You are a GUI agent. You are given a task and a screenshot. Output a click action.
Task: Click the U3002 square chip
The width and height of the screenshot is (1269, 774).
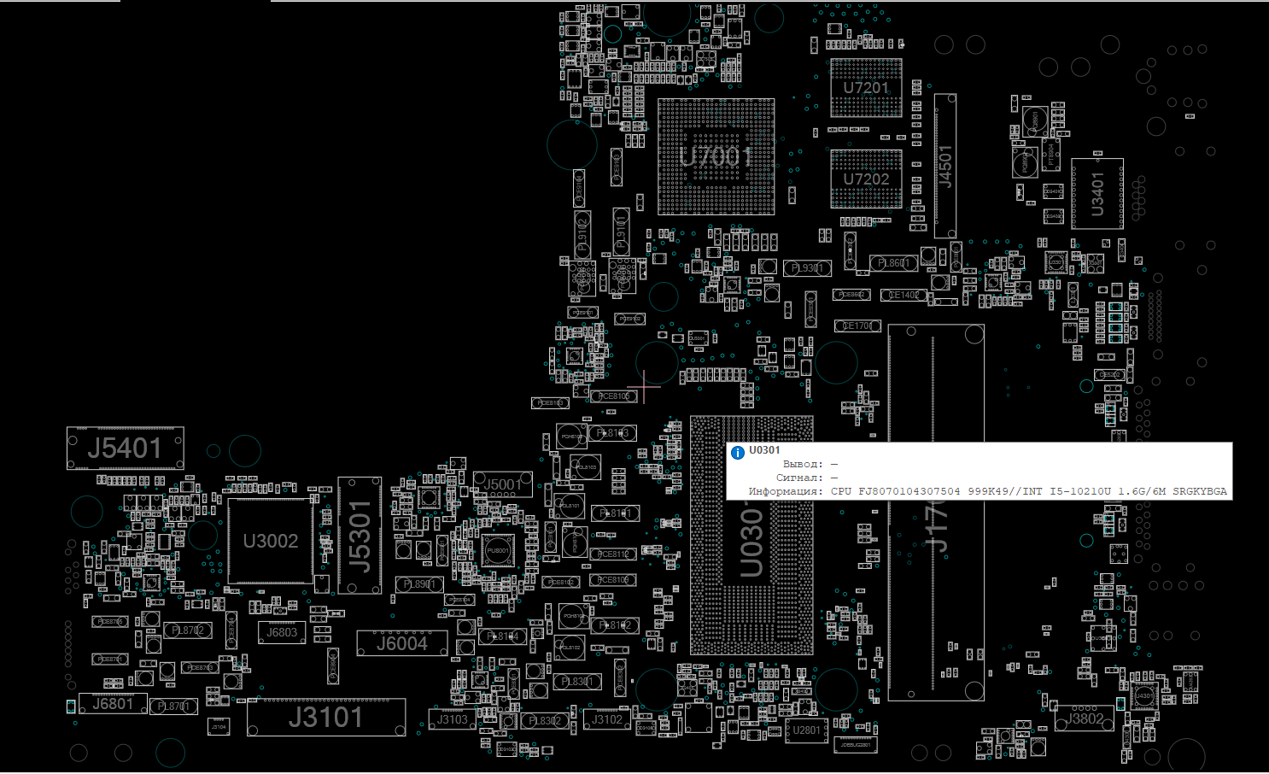coord(270,542)
